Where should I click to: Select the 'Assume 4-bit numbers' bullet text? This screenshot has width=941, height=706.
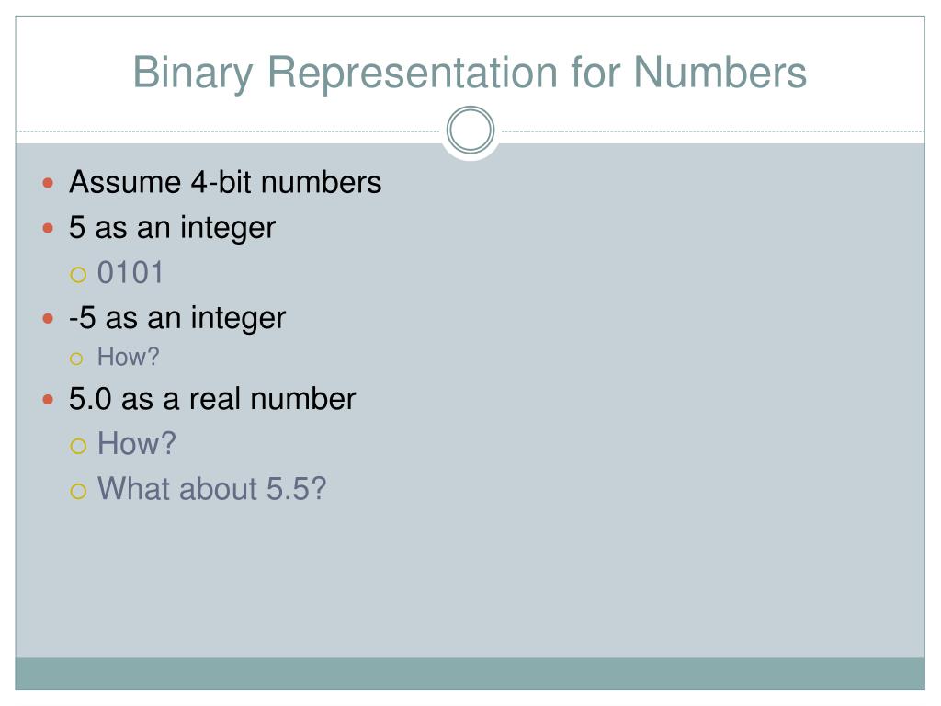tap(225, 182)
